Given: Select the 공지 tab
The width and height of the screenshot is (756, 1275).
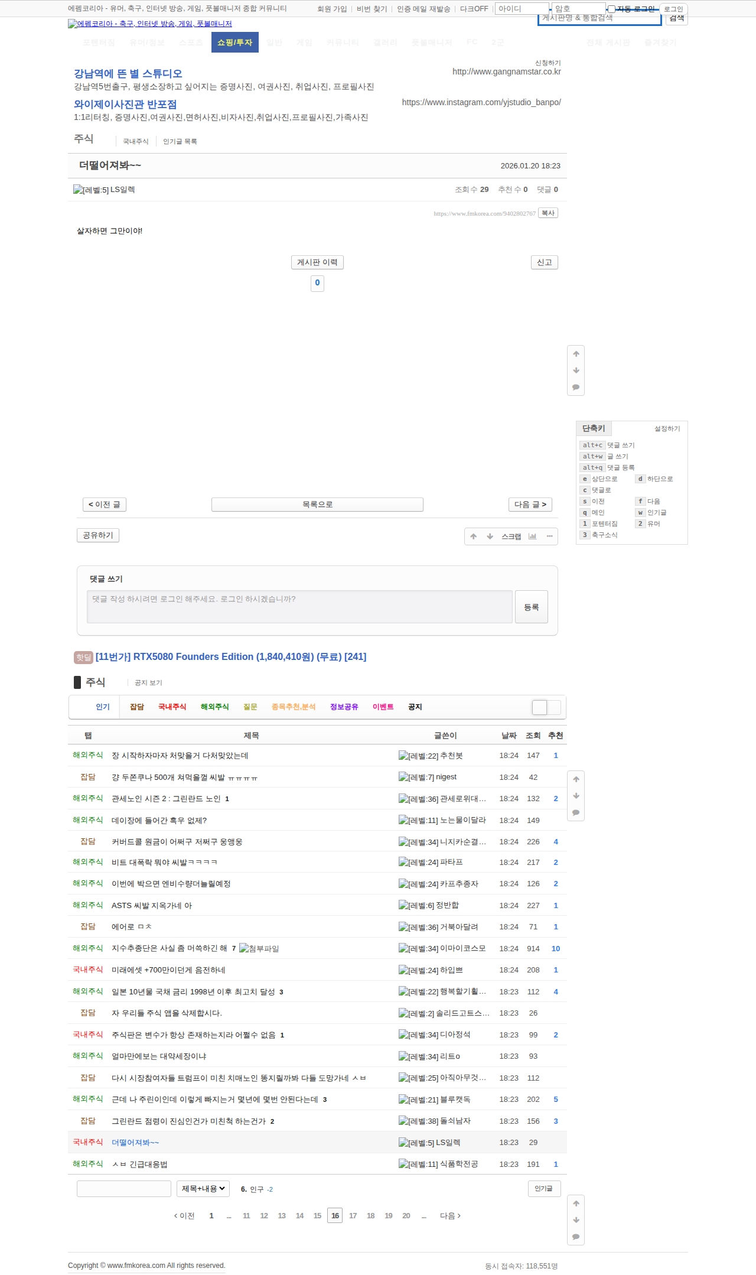Looking at the screenshot, I should pyautogui.click(x=415, y=707).
